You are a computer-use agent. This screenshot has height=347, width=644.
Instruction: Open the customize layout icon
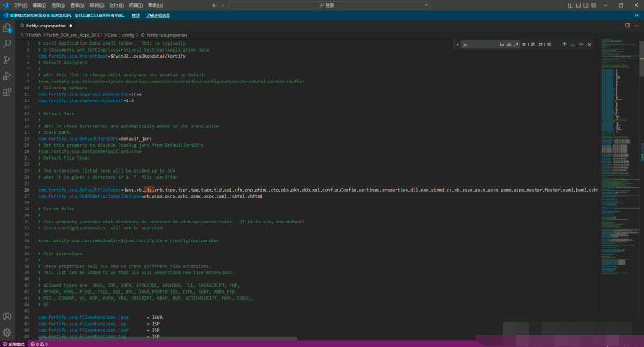point(593,5)
